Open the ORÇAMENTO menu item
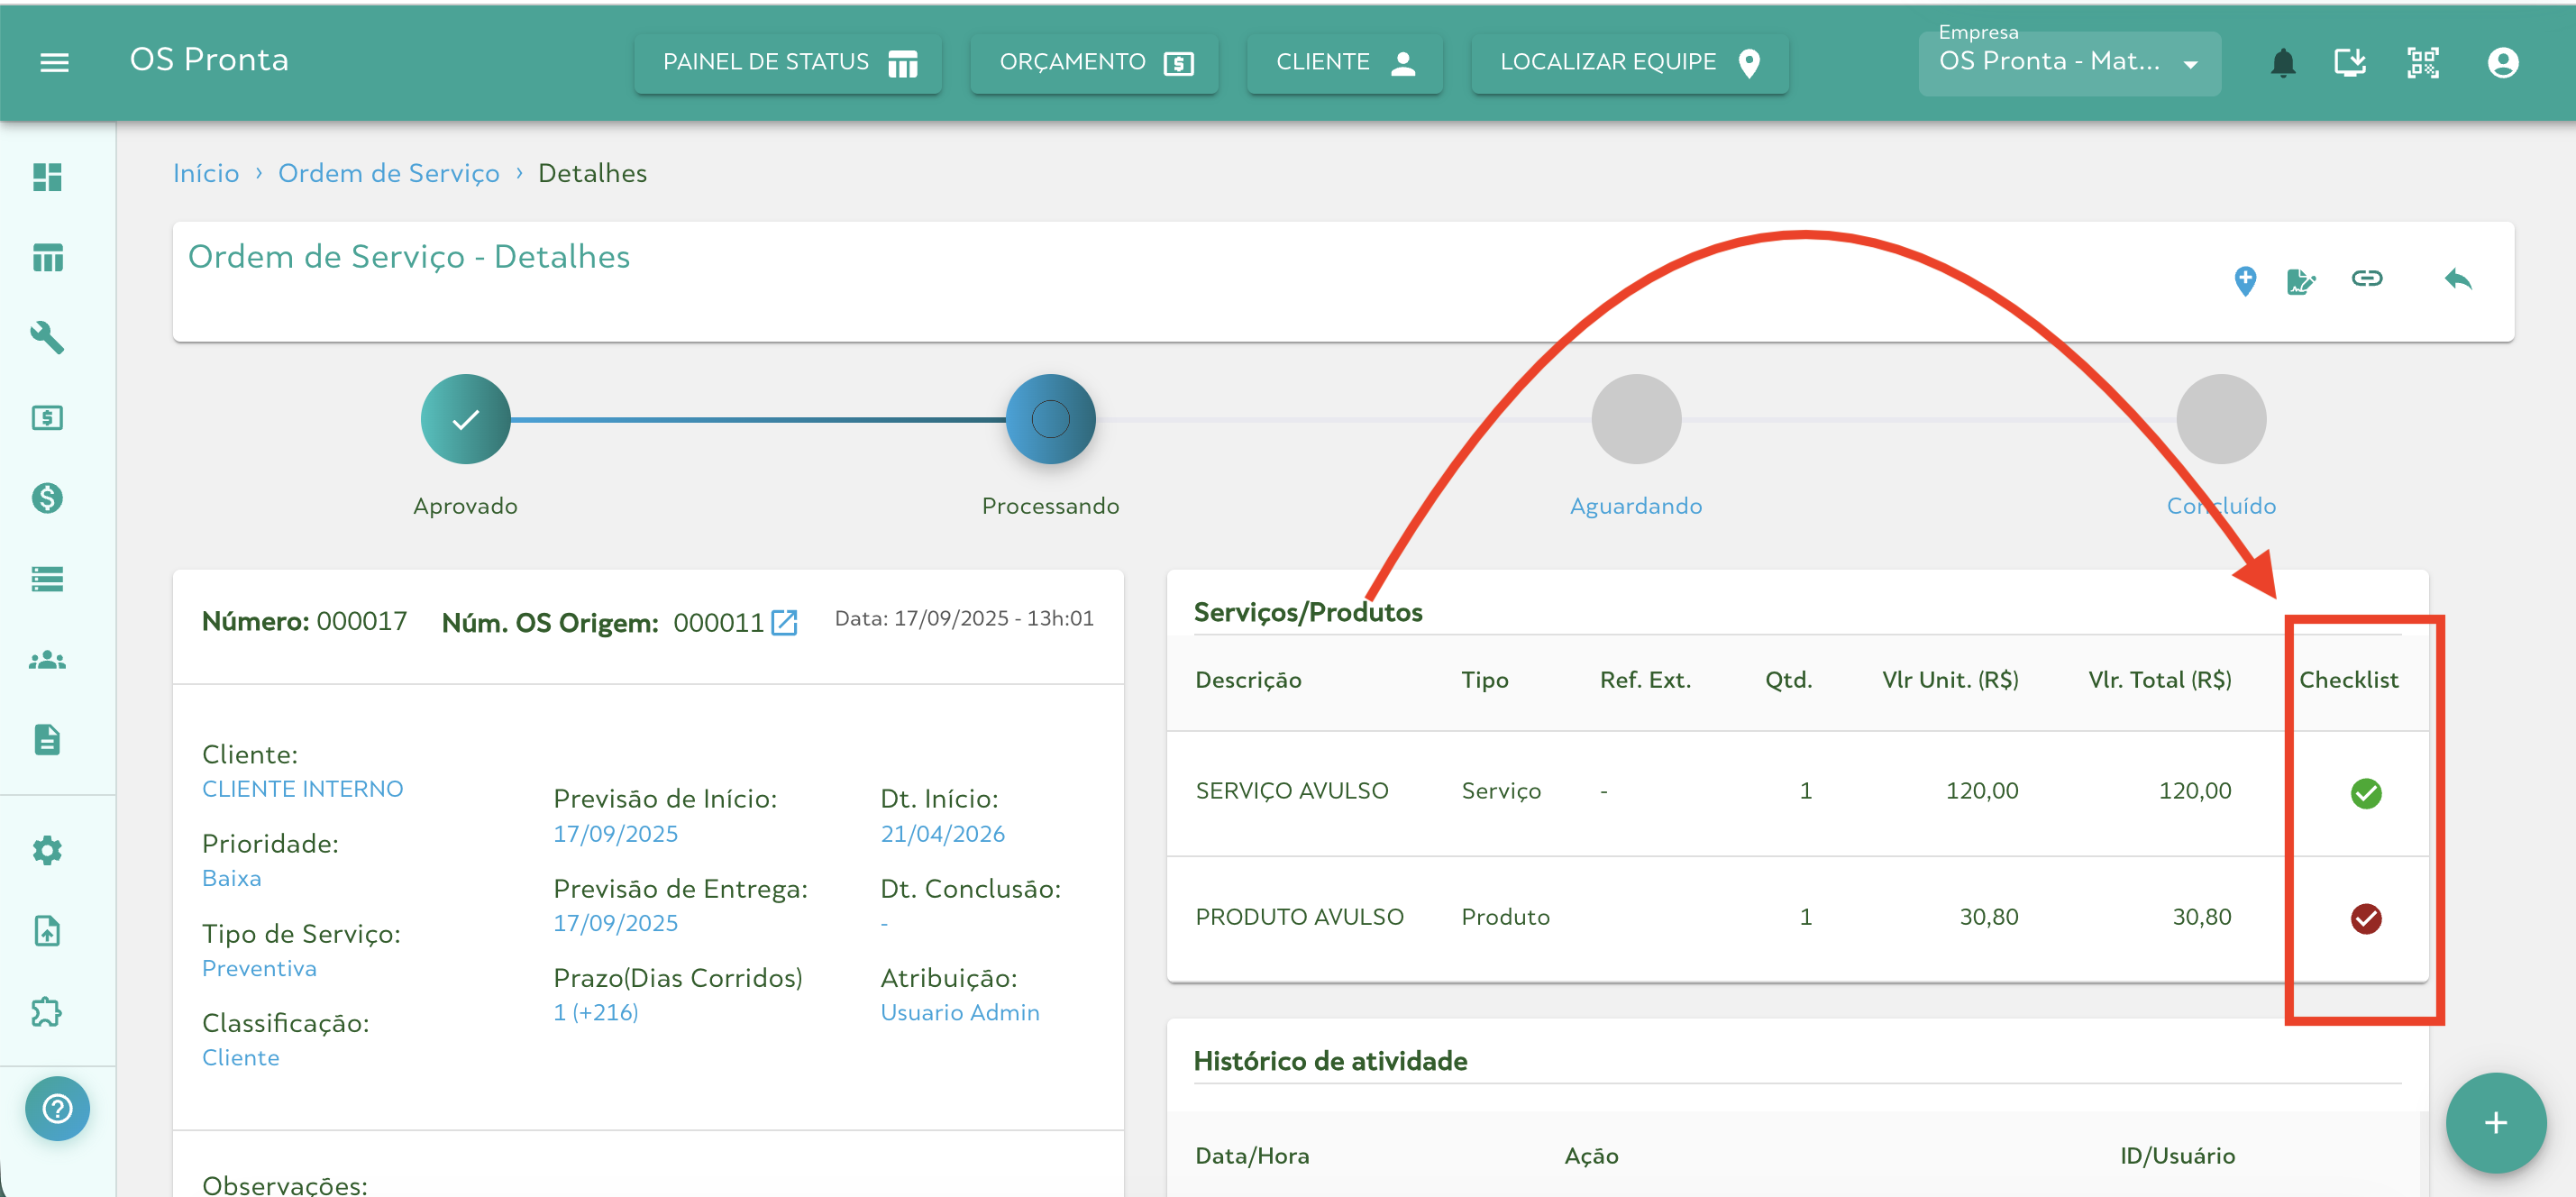Screen dimensions: 2576x1197 1094,63
